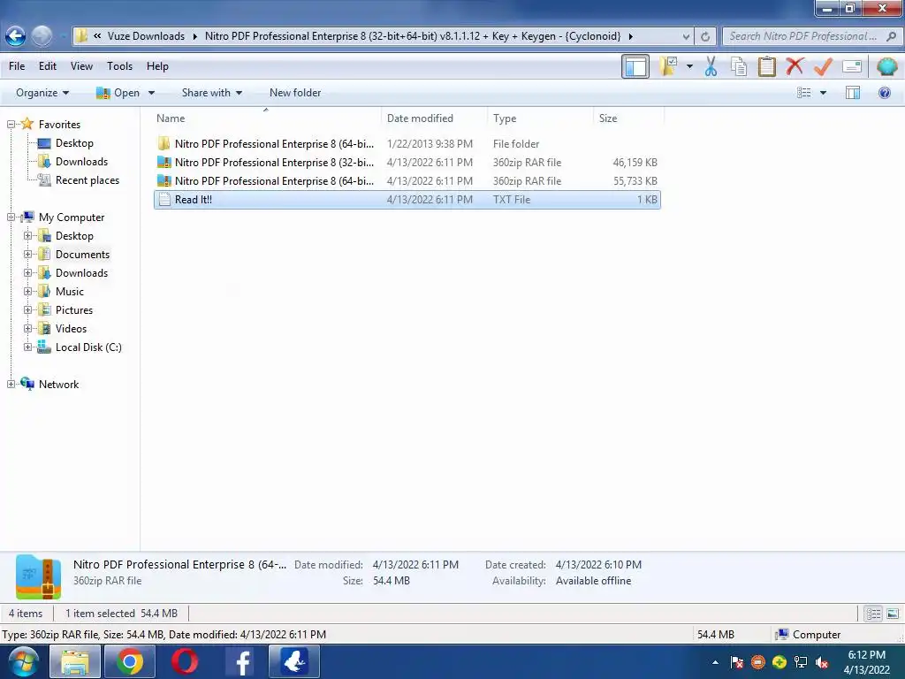Open the Organize dropdown

42,93
